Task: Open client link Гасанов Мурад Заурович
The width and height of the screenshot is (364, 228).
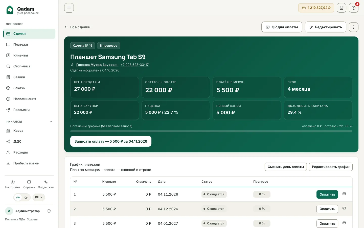Action: [x=97, y=65]
